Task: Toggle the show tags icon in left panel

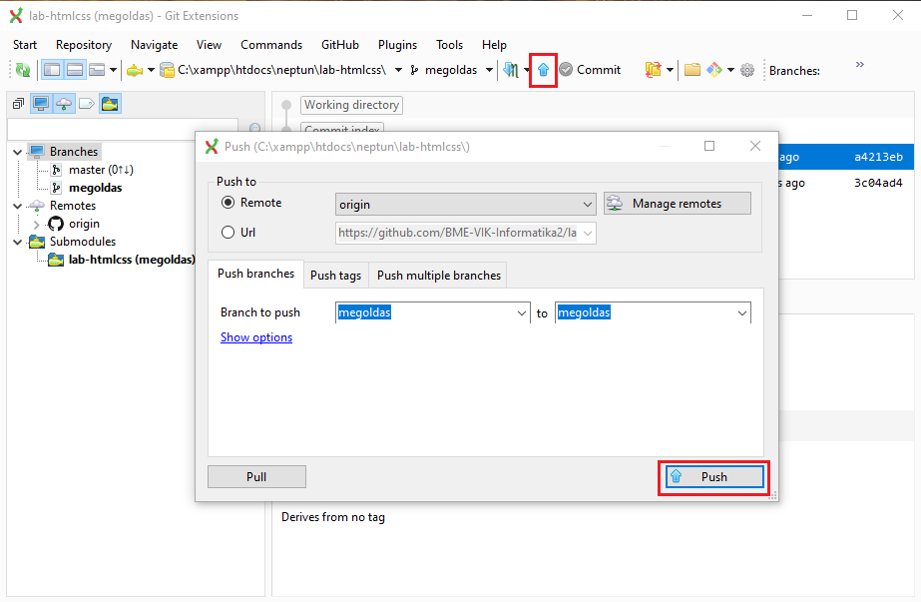Action: [87, 104]
